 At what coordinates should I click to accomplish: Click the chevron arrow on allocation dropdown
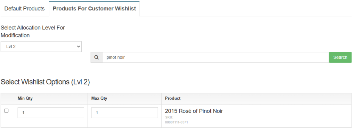coord(78,46)
